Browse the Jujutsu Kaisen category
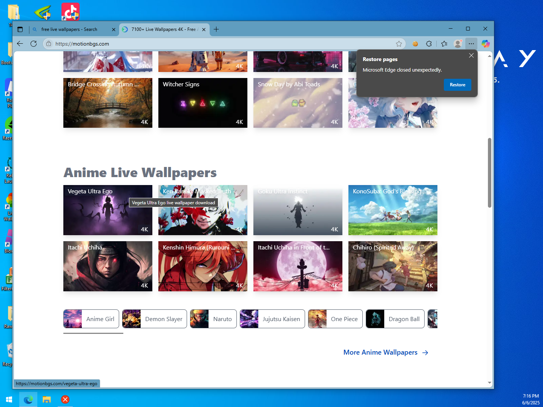543x407 pixels. point(272,319)
